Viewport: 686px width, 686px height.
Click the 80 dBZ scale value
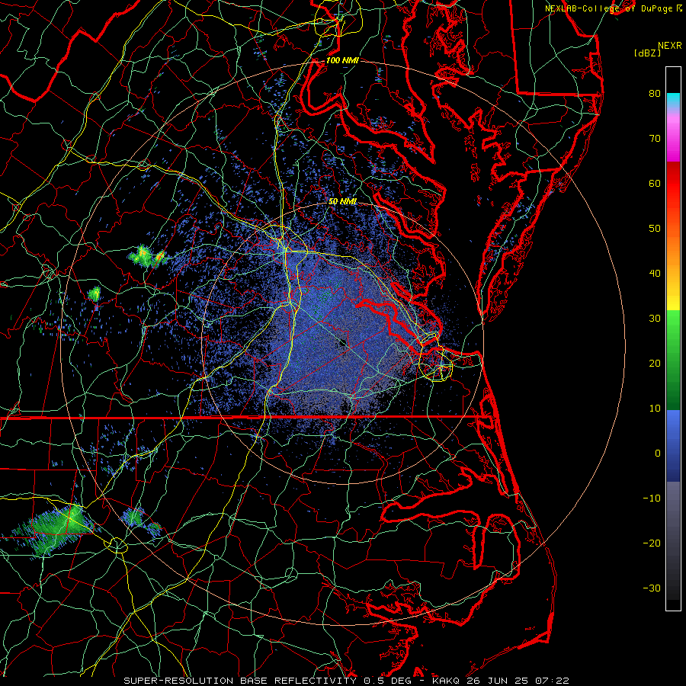click(x=655, y=93)
